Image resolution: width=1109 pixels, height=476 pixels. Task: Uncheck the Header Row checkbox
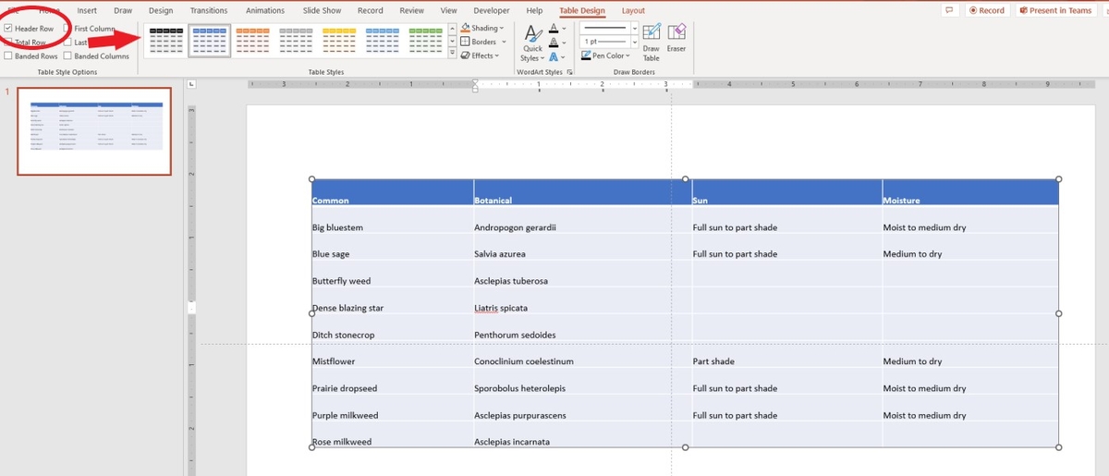(8, 29)
